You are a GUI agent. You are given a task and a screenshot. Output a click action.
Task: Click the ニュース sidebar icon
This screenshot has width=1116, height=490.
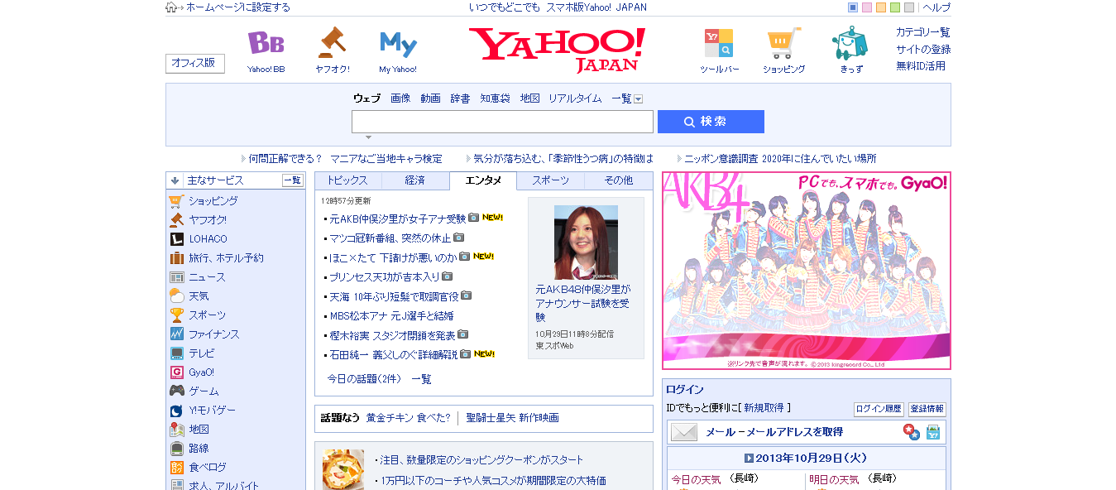pos(176,277)
